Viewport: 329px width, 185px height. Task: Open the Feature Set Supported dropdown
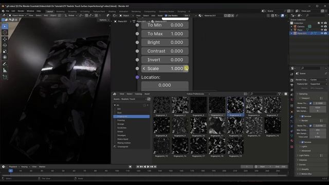pyautogui.click(x=318, y=84)
